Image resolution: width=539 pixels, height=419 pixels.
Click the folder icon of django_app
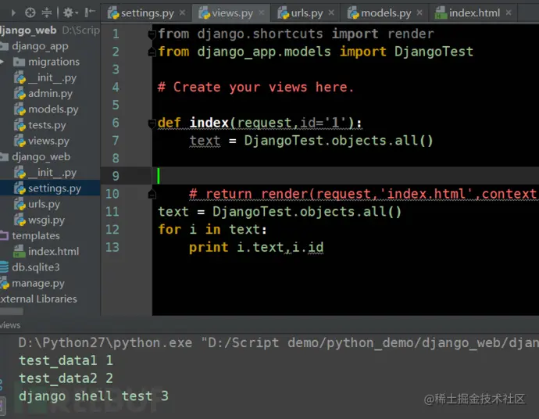4,46
